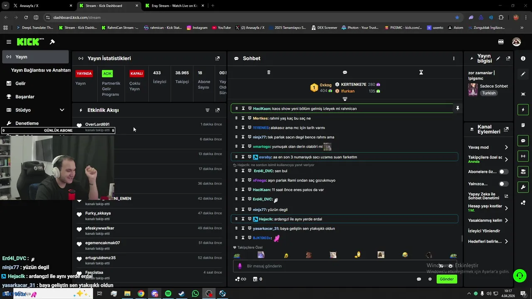Click the store icon below message box
Screen dimensions: 532x299
(255, 279)
